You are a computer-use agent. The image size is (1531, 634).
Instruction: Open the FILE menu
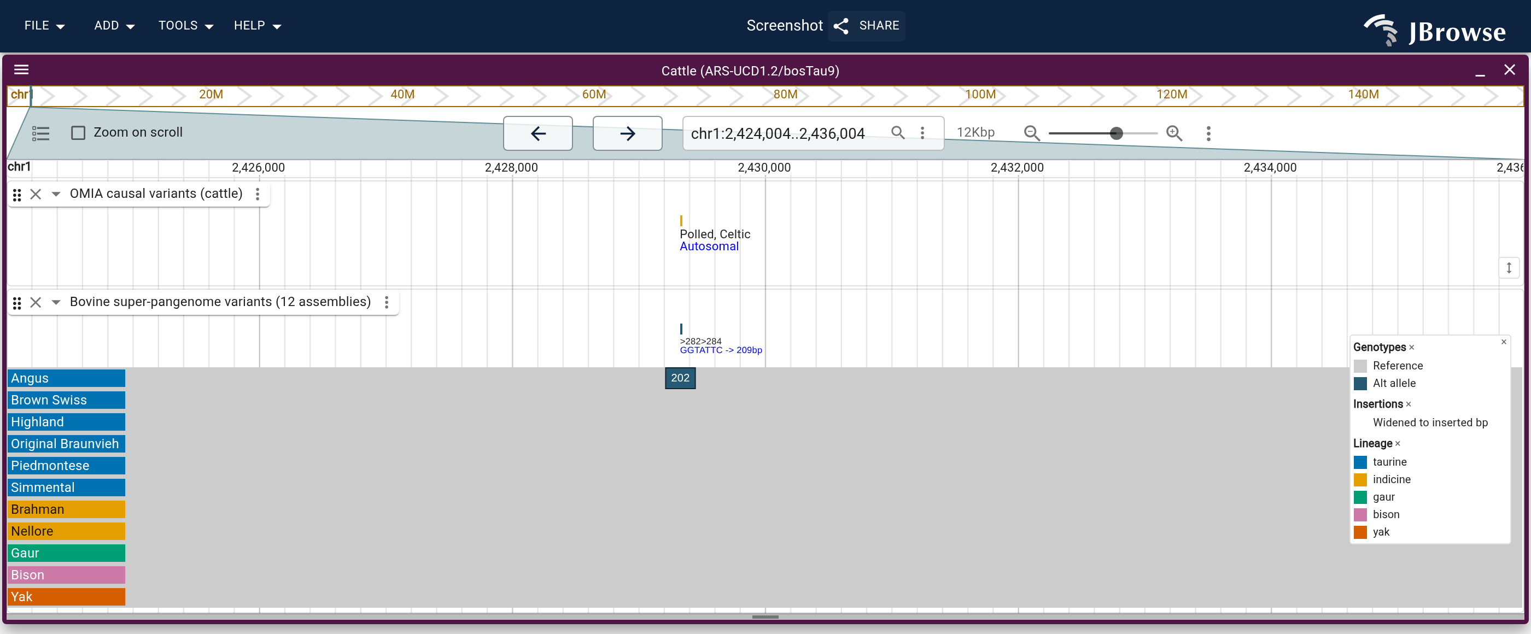coord(45,26)
